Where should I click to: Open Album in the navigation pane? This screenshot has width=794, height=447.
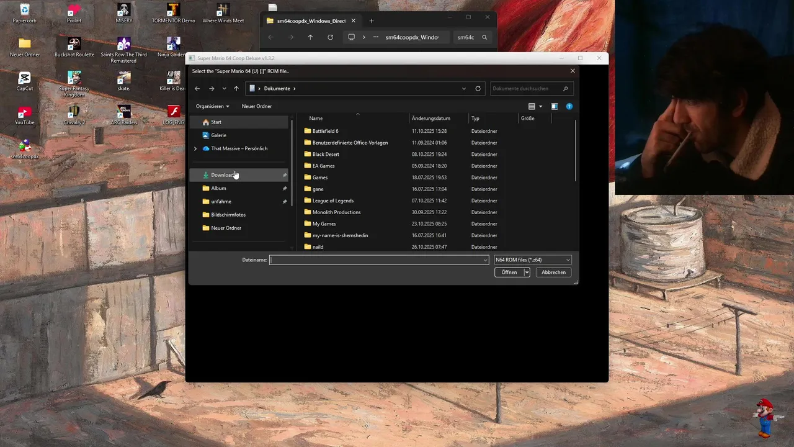point(239,188)
